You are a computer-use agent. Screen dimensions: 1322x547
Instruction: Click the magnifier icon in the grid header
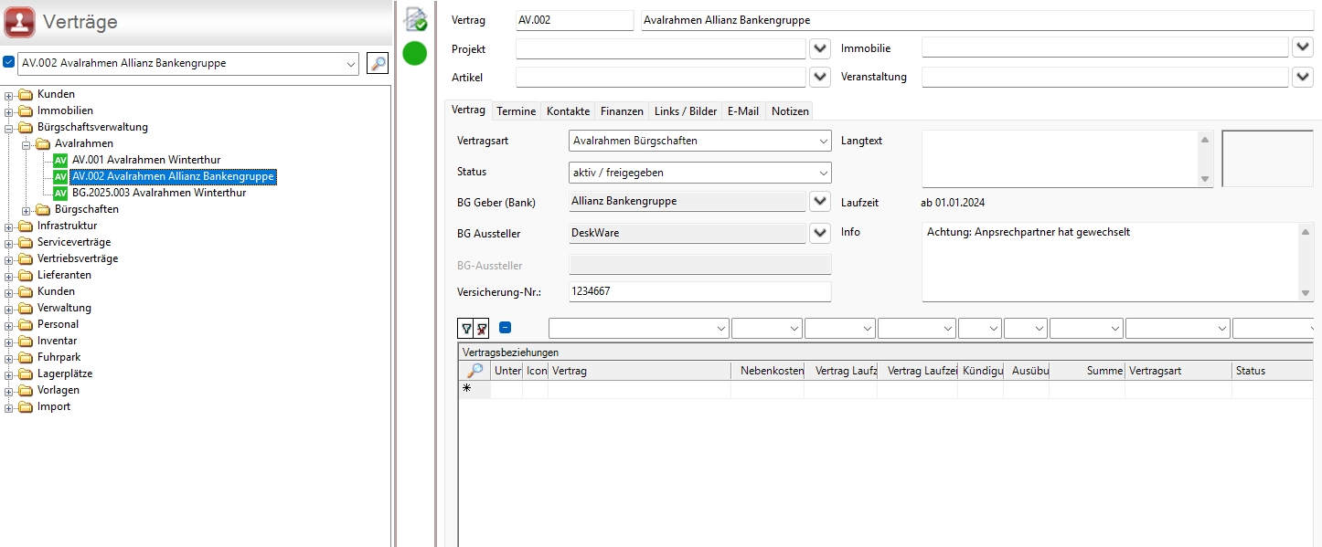pyautogui.click(x=474, y=371)
